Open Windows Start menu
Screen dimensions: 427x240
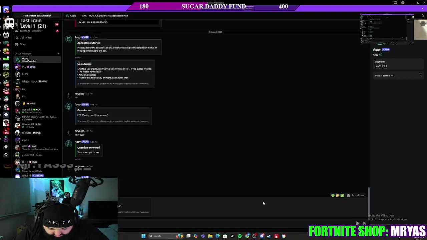(143, 236)
